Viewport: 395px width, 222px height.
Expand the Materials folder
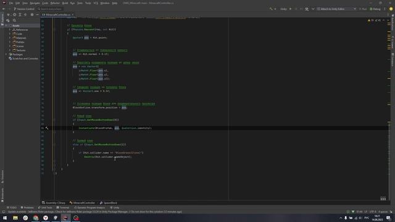[10, 38]
